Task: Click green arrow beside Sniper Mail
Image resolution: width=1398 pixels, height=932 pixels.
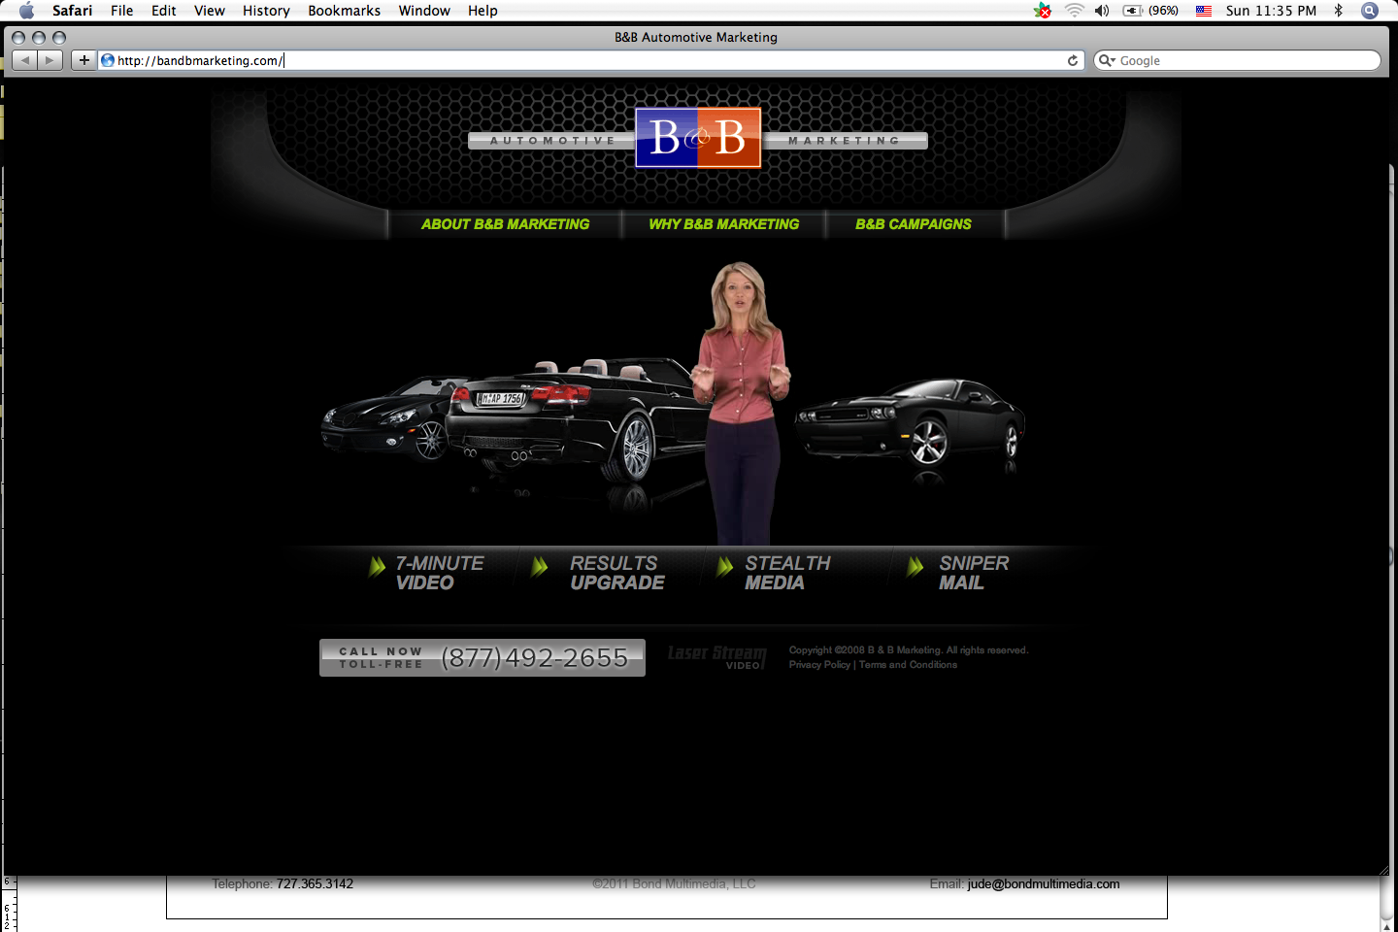Action: [x=915, y=567]
